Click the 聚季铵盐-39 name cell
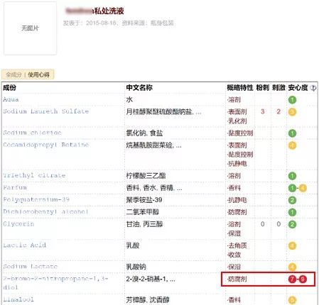This screenshot has width=319, height=305. click(144, 200)
